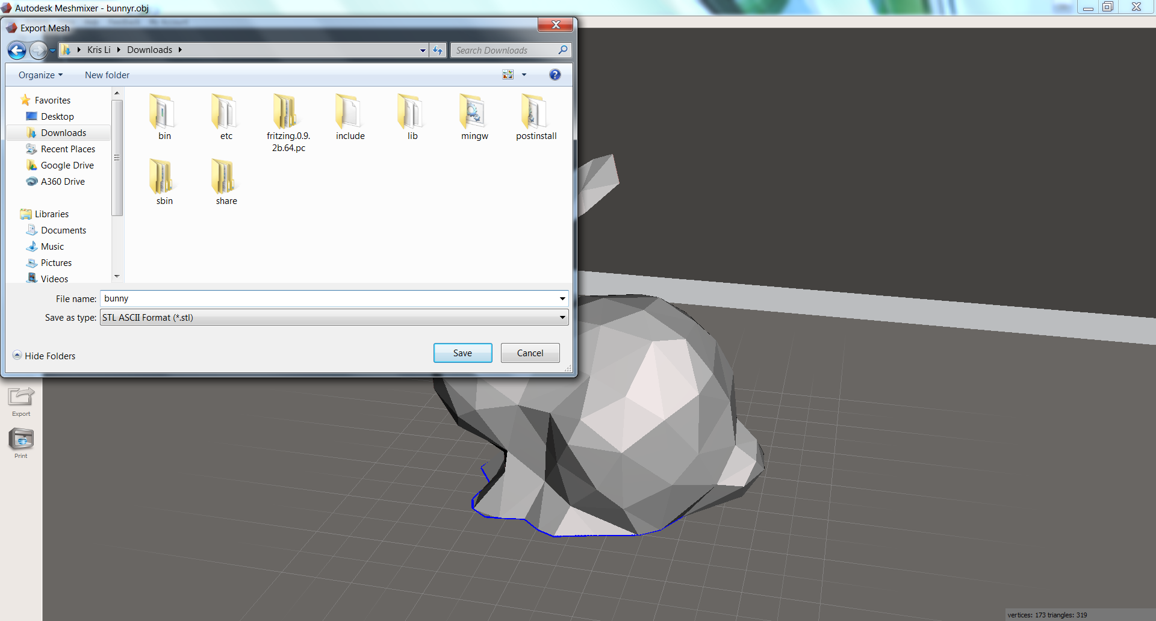Select the Print icon in Meshmixer sidebar
This screenshot has height=621, width=1156.
point(20,440)
